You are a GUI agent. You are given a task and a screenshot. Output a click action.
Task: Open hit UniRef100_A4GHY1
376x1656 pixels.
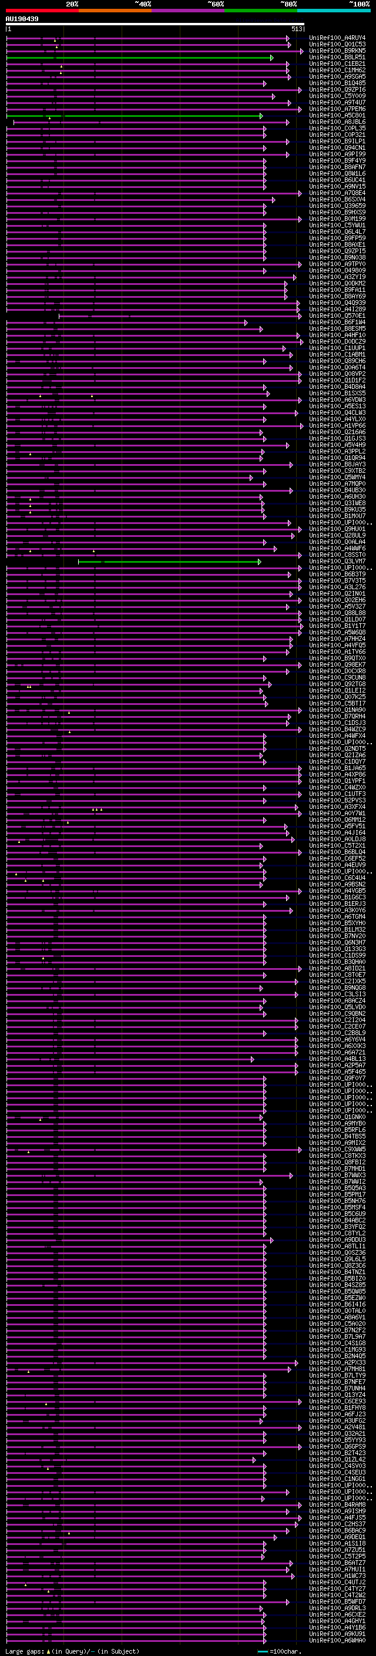(337, 1621)
